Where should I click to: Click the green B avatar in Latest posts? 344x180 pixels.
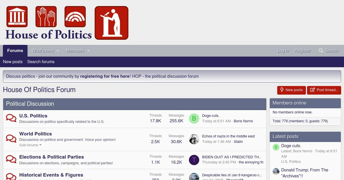(x=276, y=147)
